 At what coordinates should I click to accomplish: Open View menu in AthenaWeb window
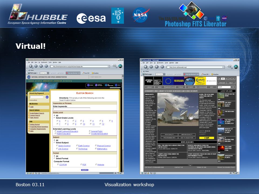[x=151, y=63]
